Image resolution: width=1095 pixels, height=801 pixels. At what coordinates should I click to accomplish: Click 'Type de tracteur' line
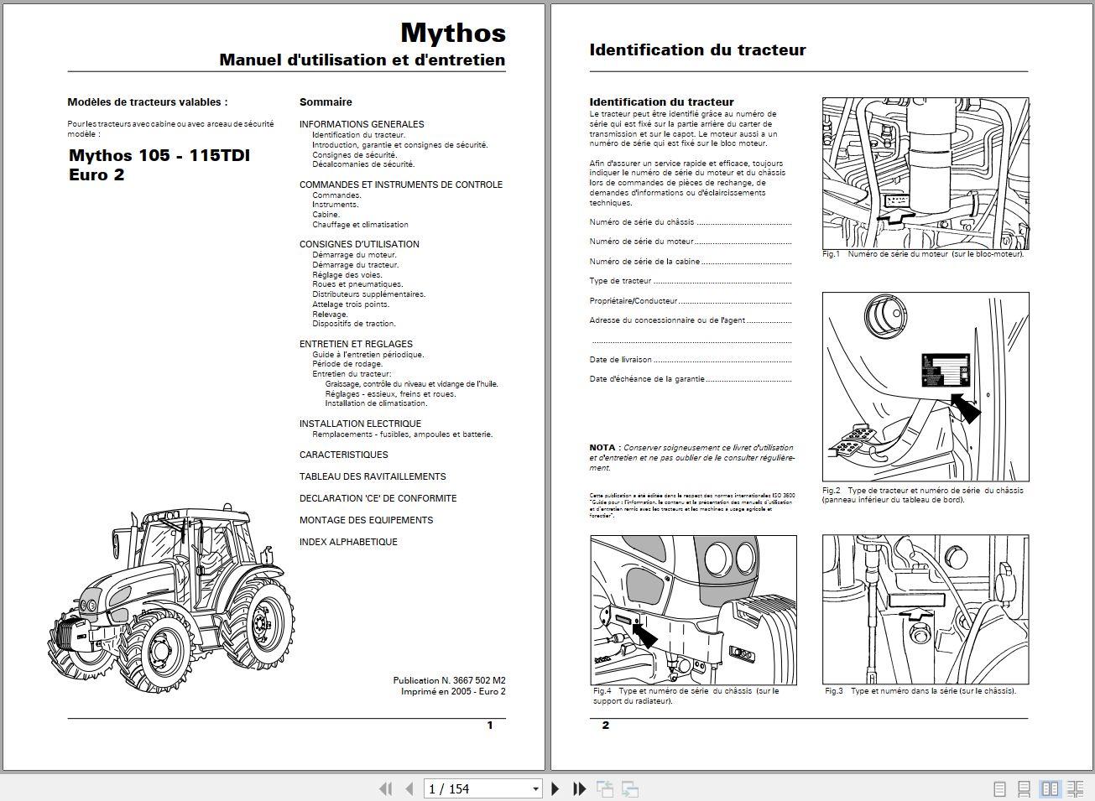(691, 282)
